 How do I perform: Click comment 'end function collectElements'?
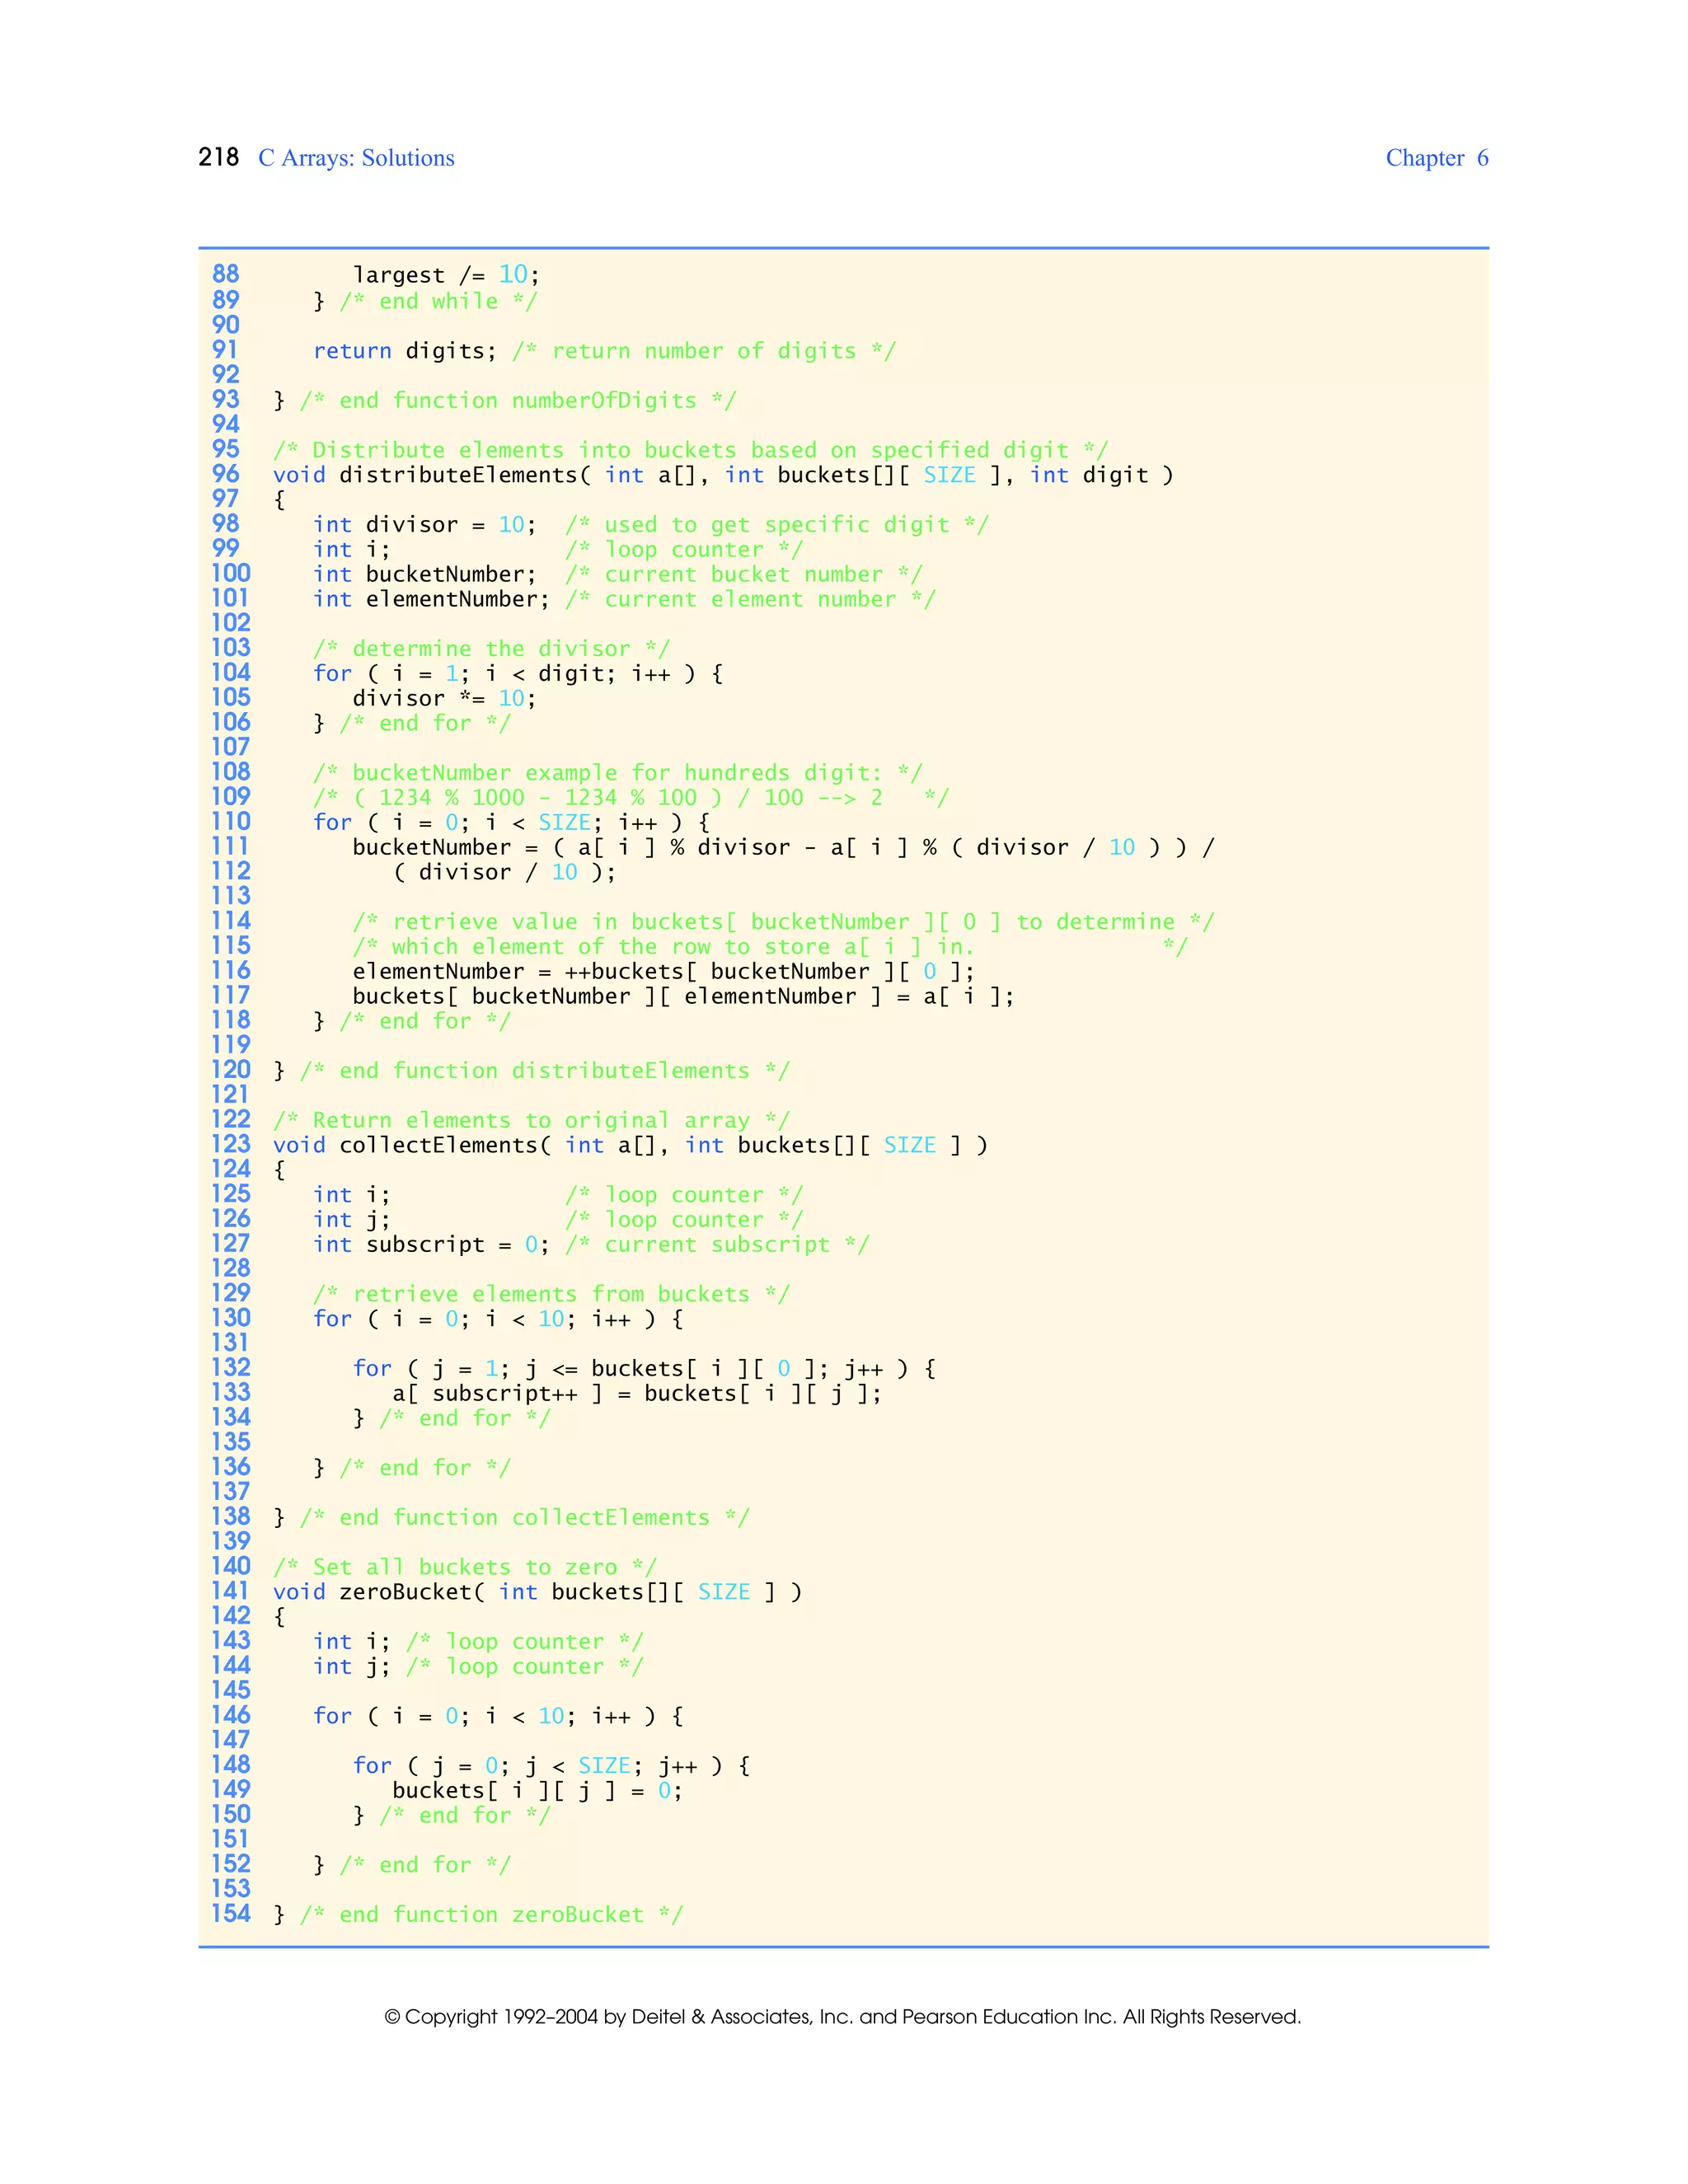525,1518
